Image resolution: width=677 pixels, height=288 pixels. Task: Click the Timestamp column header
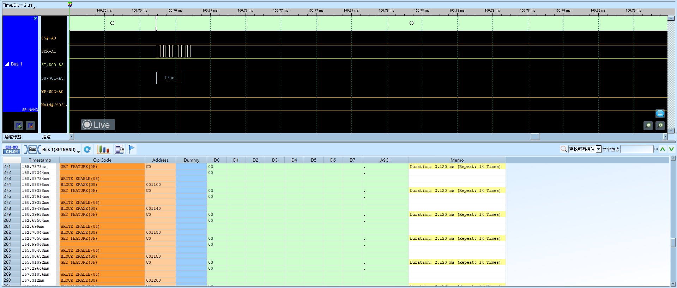pos(40,160)
